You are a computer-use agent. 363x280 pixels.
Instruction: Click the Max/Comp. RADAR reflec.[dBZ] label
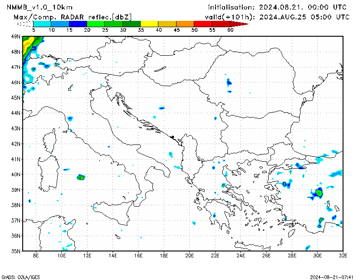[73, 16]
